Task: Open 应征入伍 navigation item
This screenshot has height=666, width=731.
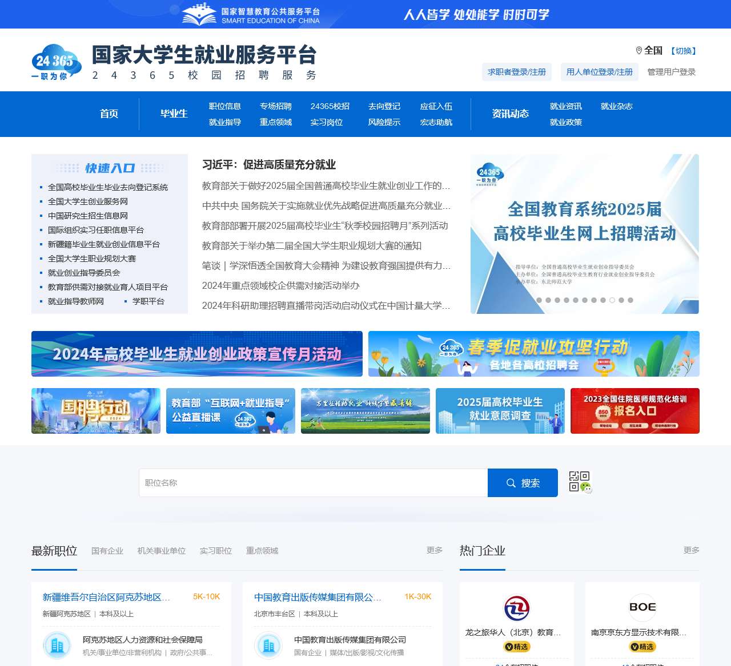Action: 436,106
